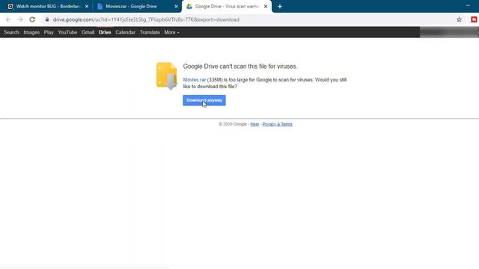Image resolution: width=479 pixels, height=269 pixels.
Task: Expand the More dropdown menu
Action: coord(171,32)
